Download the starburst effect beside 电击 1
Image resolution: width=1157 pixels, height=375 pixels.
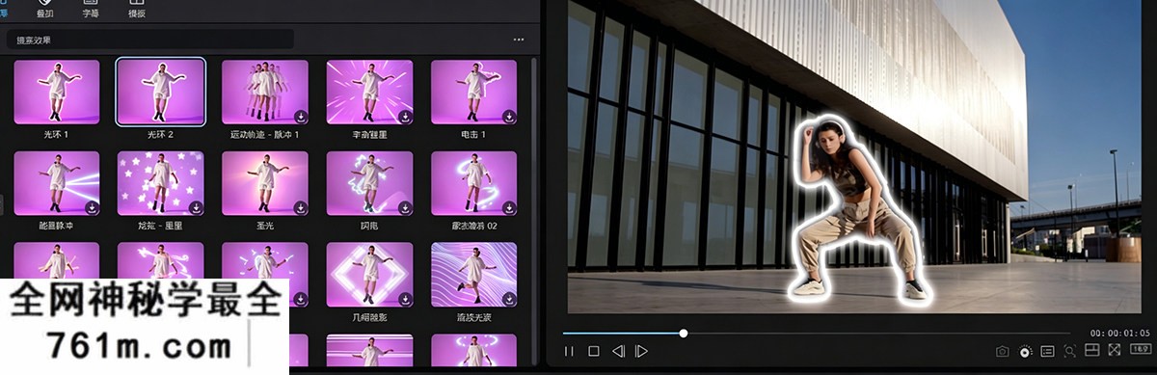pos(405,117)
